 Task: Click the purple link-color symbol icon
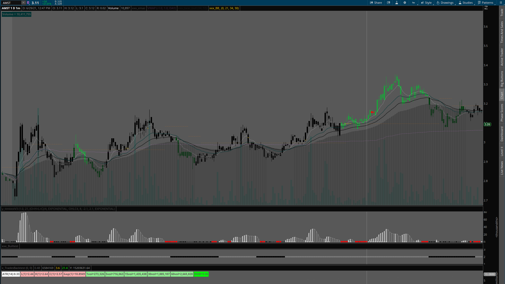tap(28, 3)
